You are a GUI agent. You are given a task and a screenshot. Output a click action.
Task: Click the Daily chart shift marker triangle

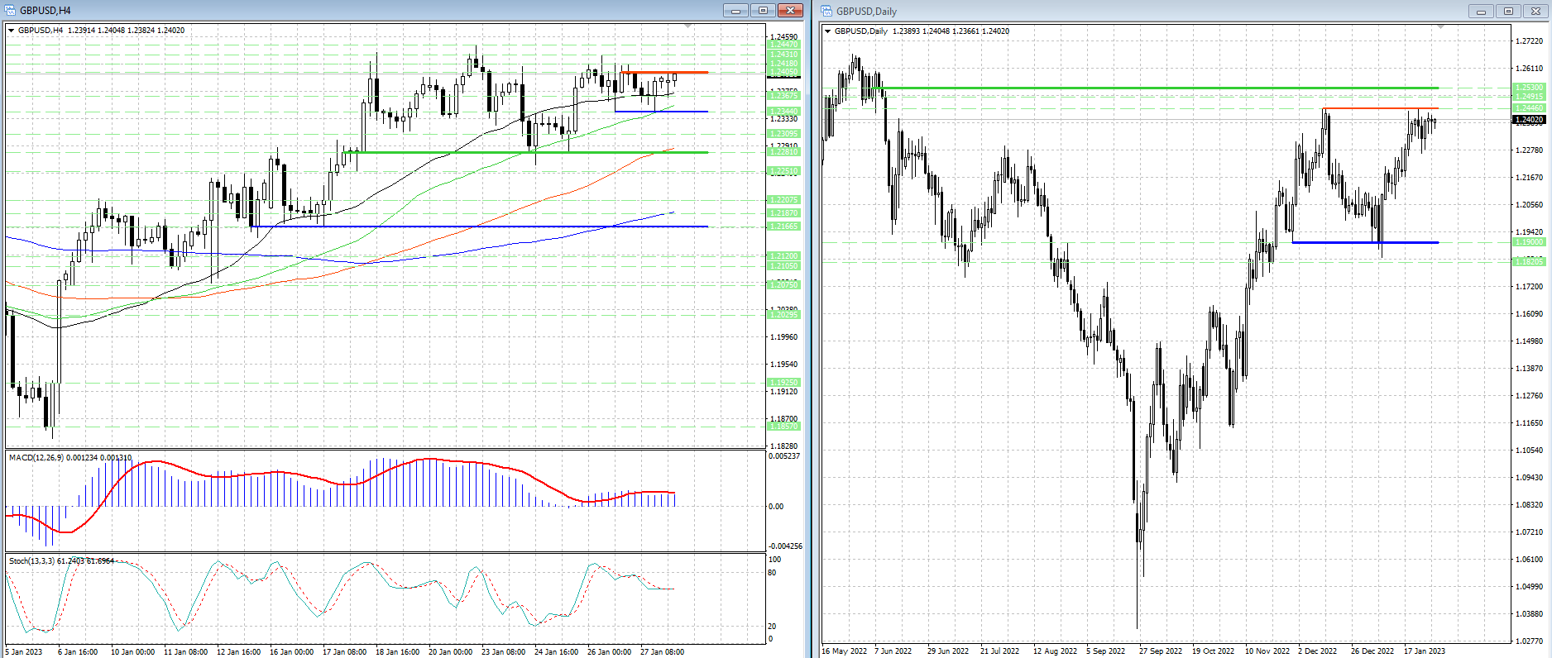(x=1440, y=28)
